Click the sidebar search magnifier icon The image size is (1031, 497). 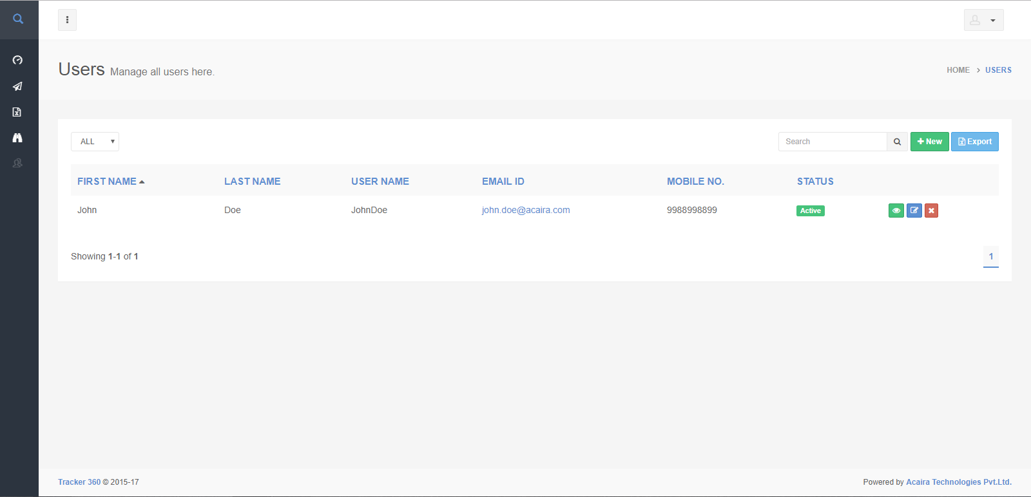[18, 19]
